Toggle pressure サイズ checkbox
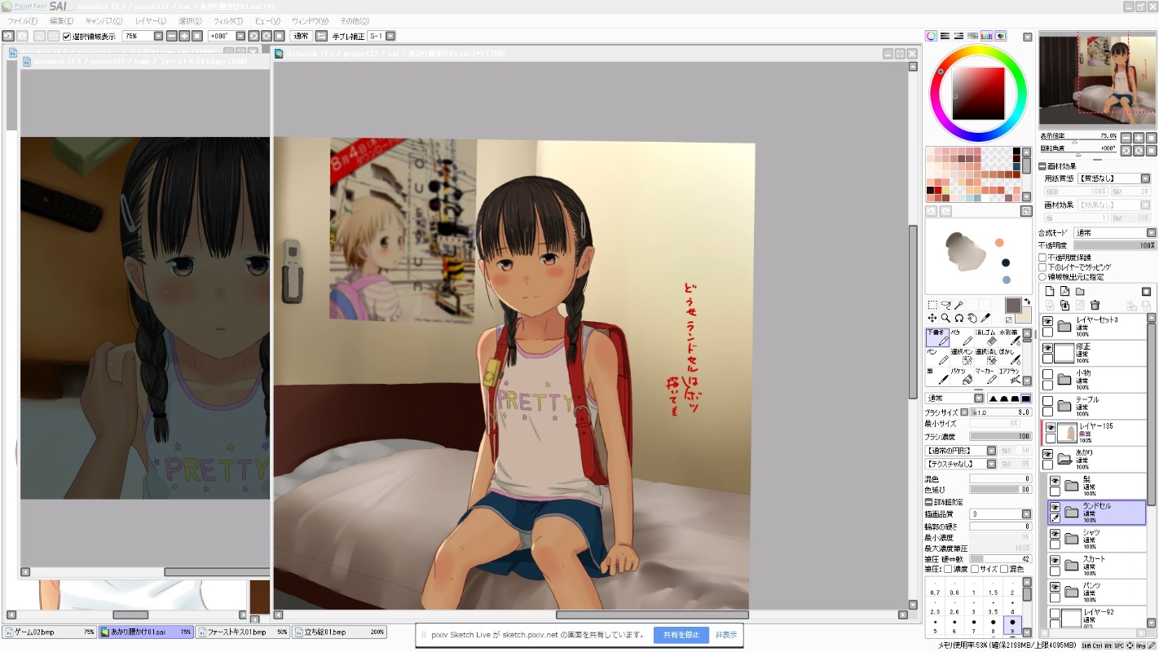1159x652 pixels. point(975,569)
